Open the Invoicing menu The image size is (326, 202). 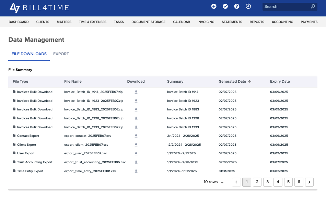pos(206,22)
